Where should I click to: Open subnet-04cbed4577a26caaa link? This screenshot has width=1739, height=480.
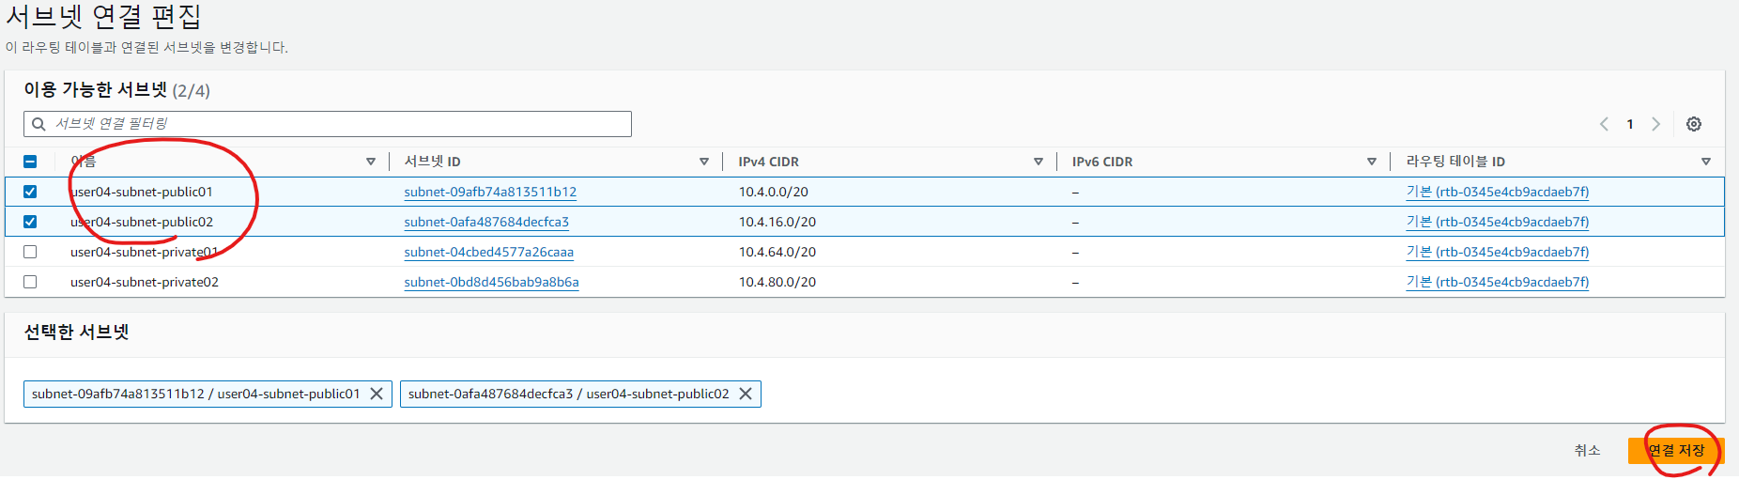(x=488, y=252)
